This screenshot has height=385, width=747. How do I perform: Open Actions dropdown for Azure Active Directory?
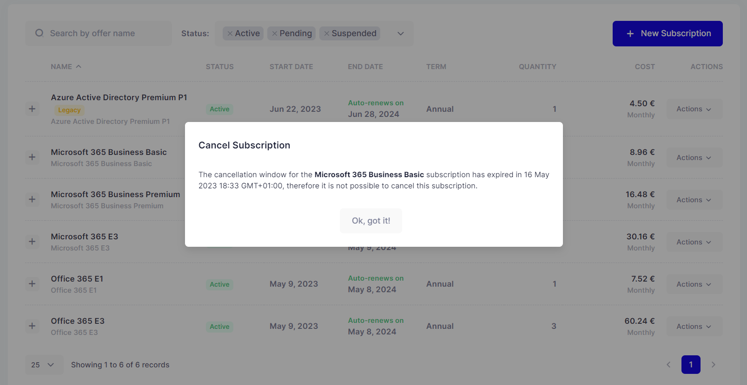click(694, 109)
